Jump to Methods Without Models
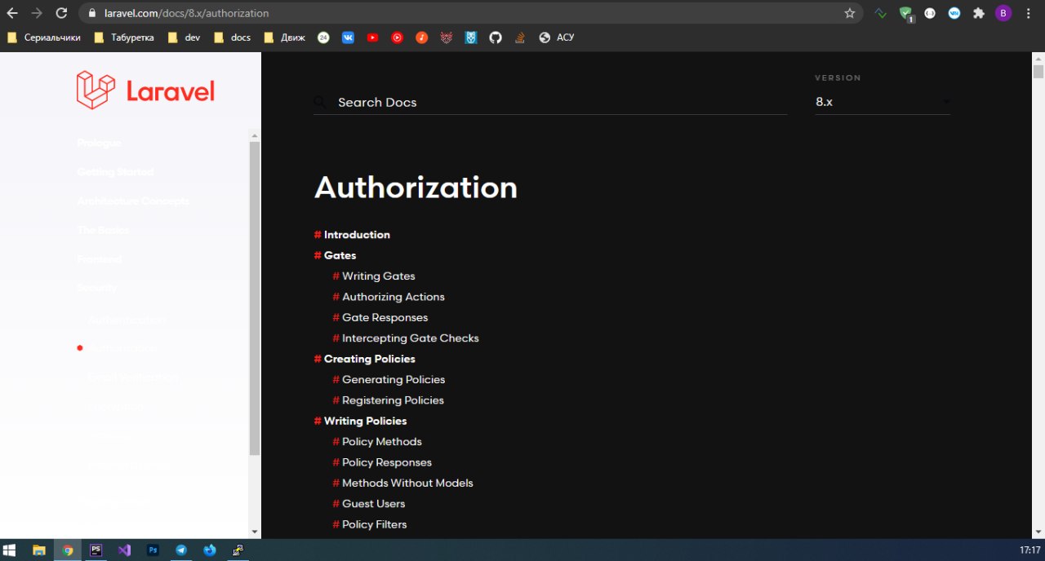 pyautogui.click(x=407, y=484)
